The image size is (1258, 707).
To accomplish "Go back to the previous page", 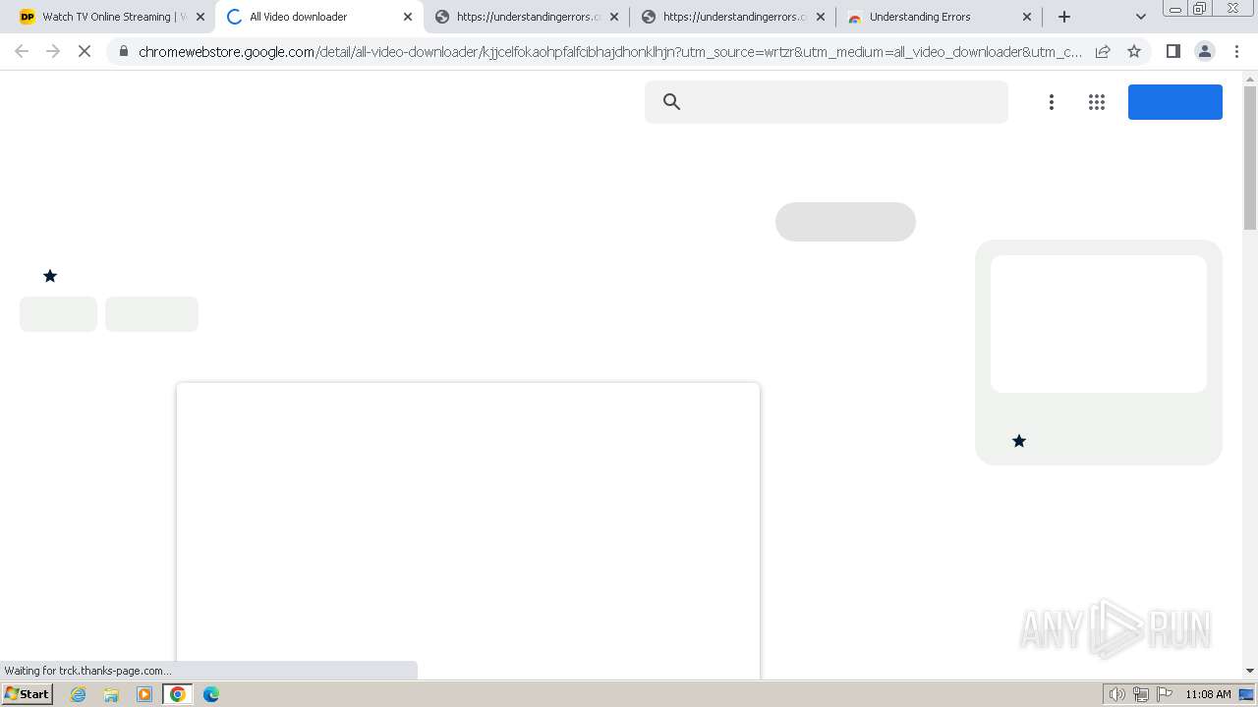I will click(22, 51).
